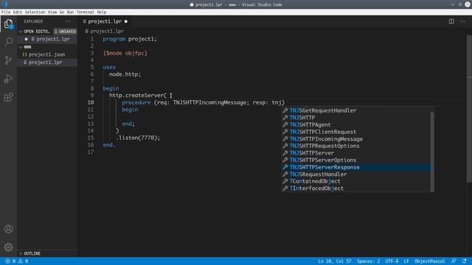Open the Help menu
Viewport: 472px width, 265px height.
tap(102, 12)
